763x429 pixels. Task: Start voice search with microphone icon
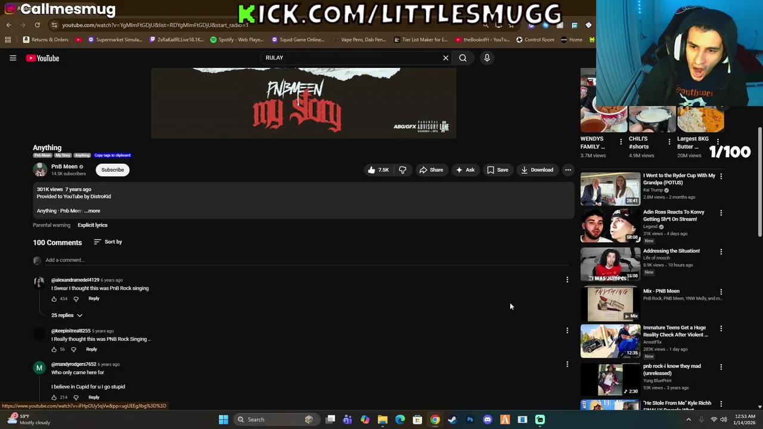pos(487,58)
